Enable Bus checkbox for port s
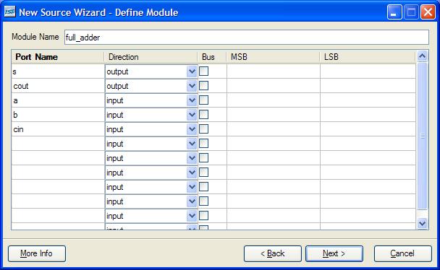This screenshot has height=270, width=440. point(204,71)
